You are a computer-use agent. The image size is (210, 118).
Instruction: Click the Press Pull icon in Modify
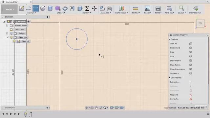click(x=80, y=8)
